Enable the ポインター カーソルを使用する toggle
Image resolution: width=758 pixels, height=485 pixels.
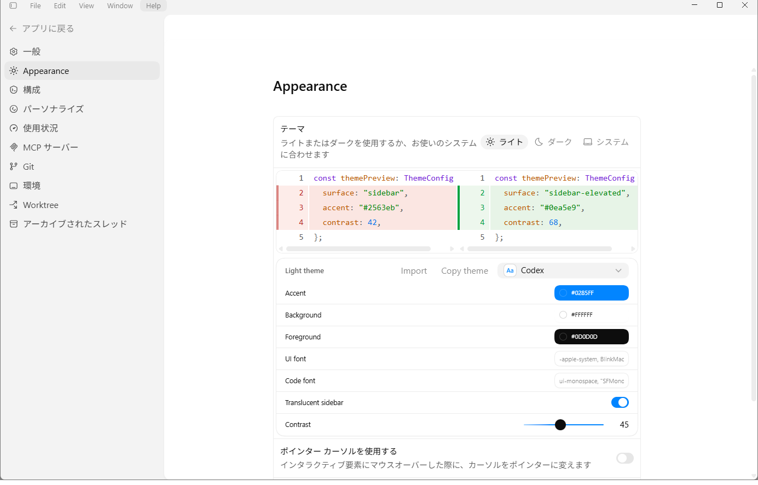[624, 458]
